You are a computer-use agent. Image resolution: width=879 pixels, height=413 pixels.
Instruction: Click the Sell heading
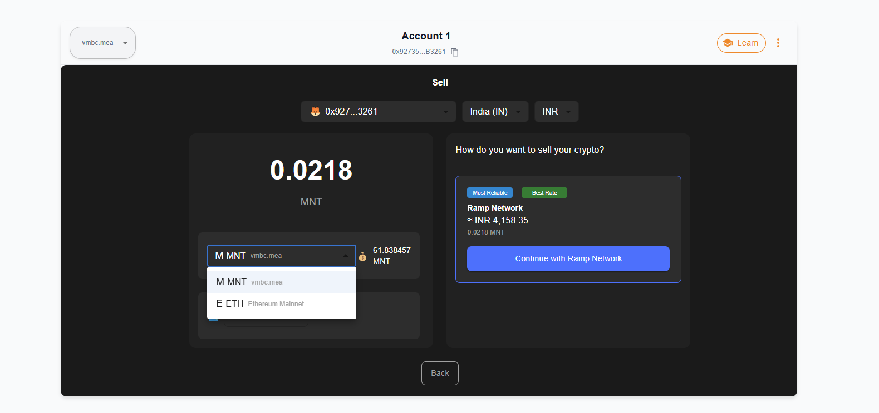pyautogui.click(x=440, y=82)
